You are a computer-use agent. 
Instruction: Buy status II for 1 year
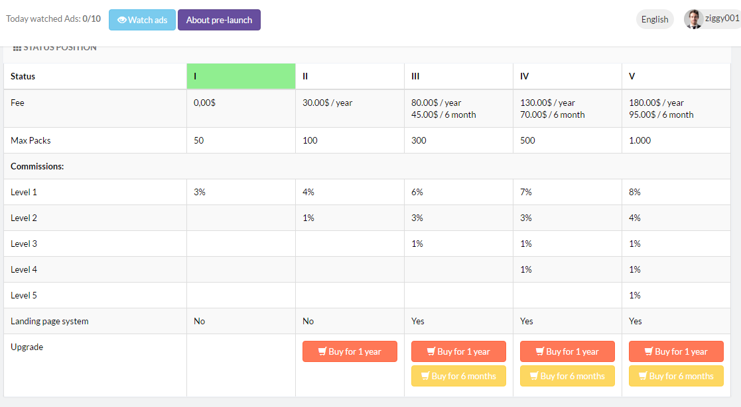click(350, 351)
